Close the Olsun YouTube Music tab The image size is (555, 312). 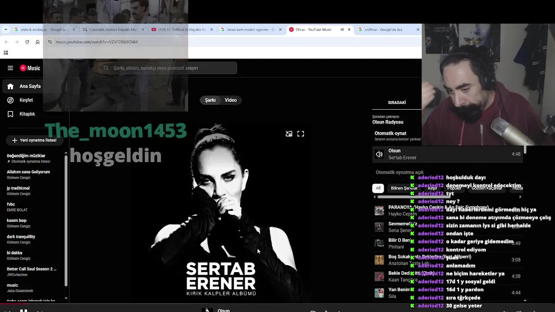[x=349, y=29]
